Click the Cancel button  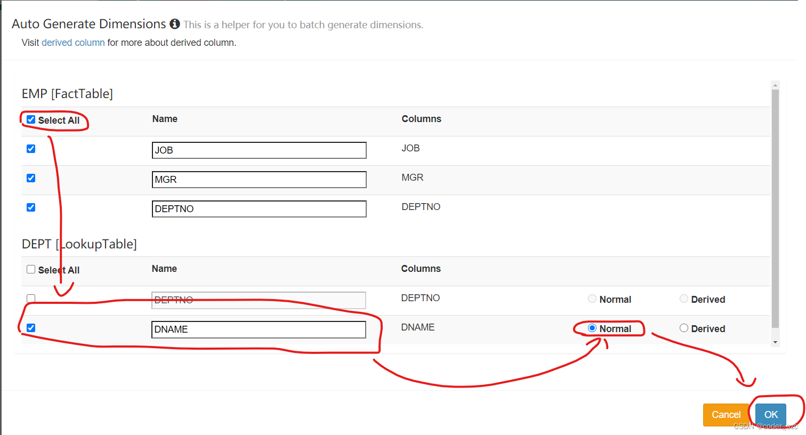[726, 415]
